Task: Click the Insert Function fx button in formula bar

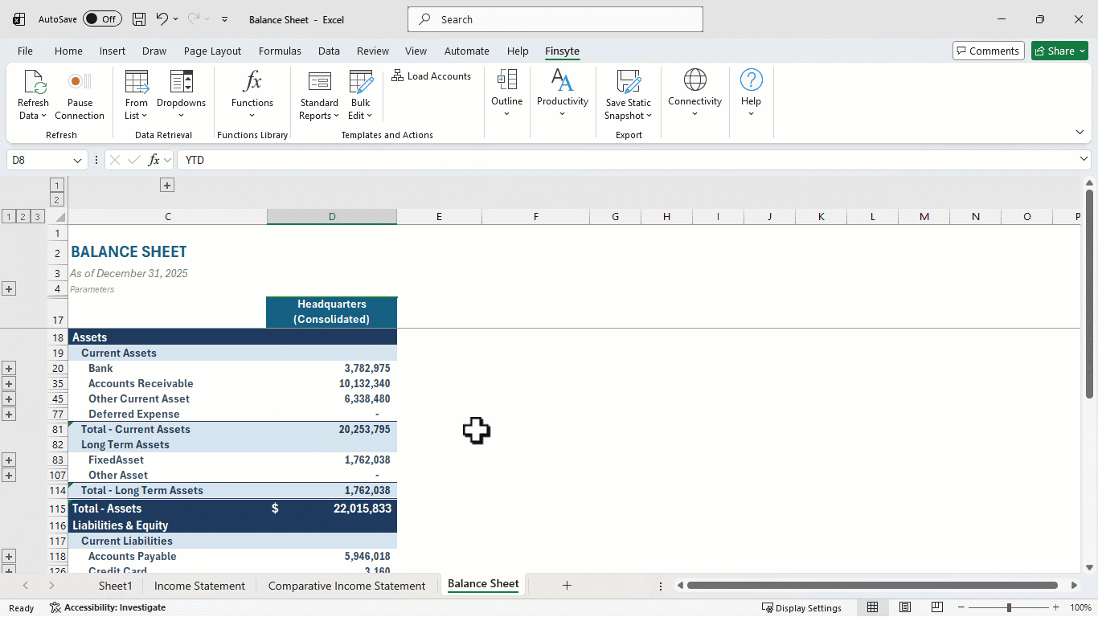Action: (154, 160)
